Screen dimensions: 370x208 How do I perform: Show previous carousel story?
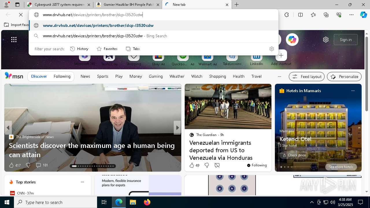click(8, 128)
